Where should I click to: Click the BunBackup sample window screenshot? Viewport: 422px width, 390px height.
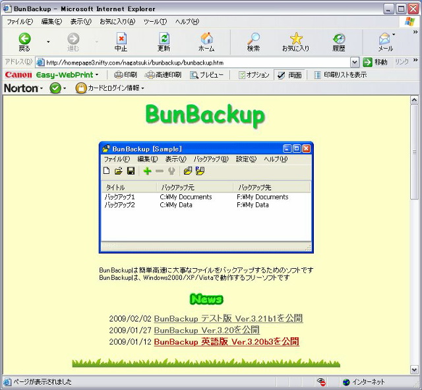pyautogui.click(x=206, y=198)
